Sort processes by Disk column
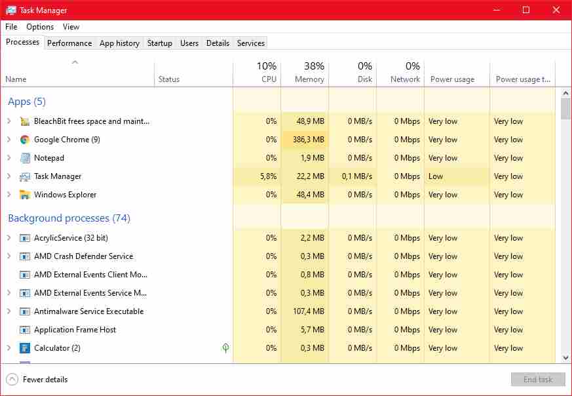This screenshot has width=572, height=396. (x=353, y=73)
